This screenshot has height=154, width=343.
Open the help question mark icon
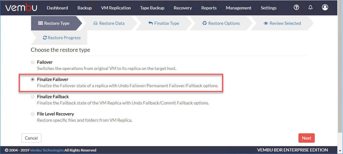[x=296, y=8]
